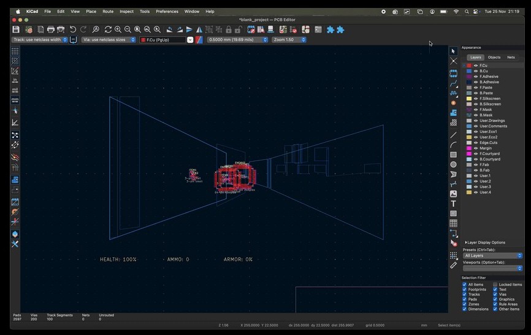The width and height of the screenshot is (531, 335).
Task: Hide the B.Cu layer using eye icon
Action: click(x=476, y=71)
